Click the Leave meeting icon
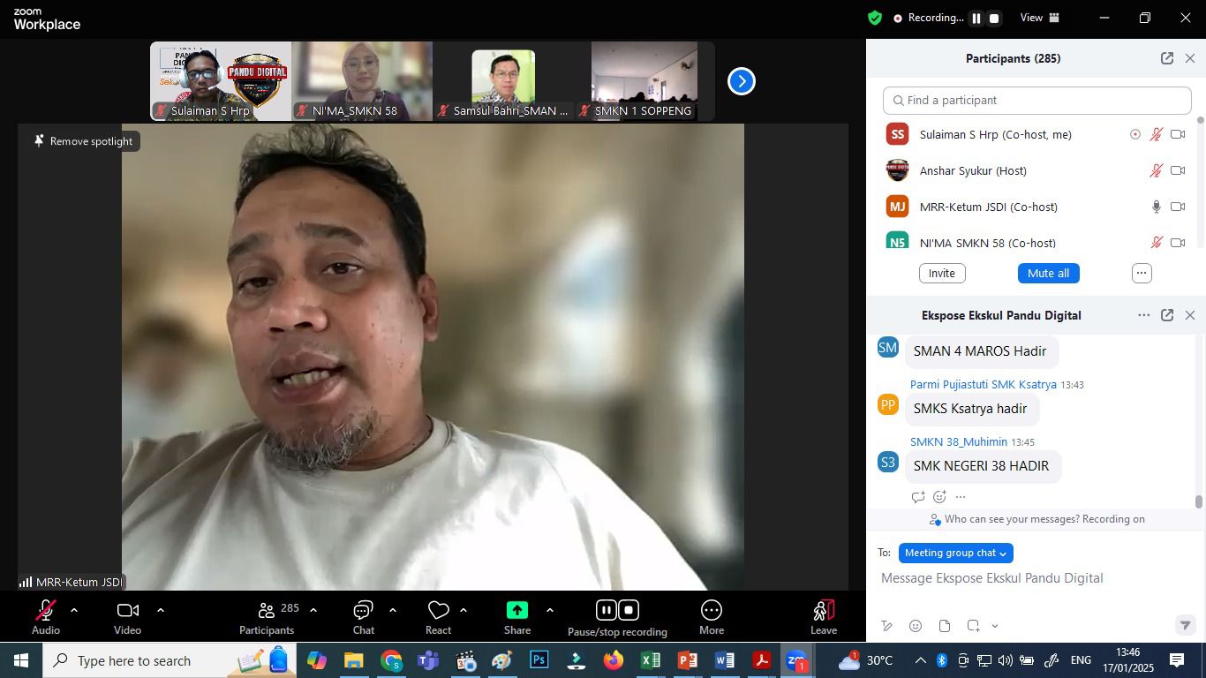The height and width of the screenshot is (678, 1206). tap(823, 611)
